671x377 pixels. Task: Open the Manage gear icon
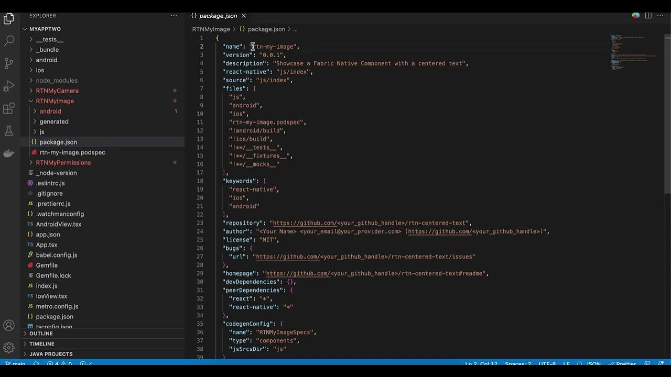[9, 348]
